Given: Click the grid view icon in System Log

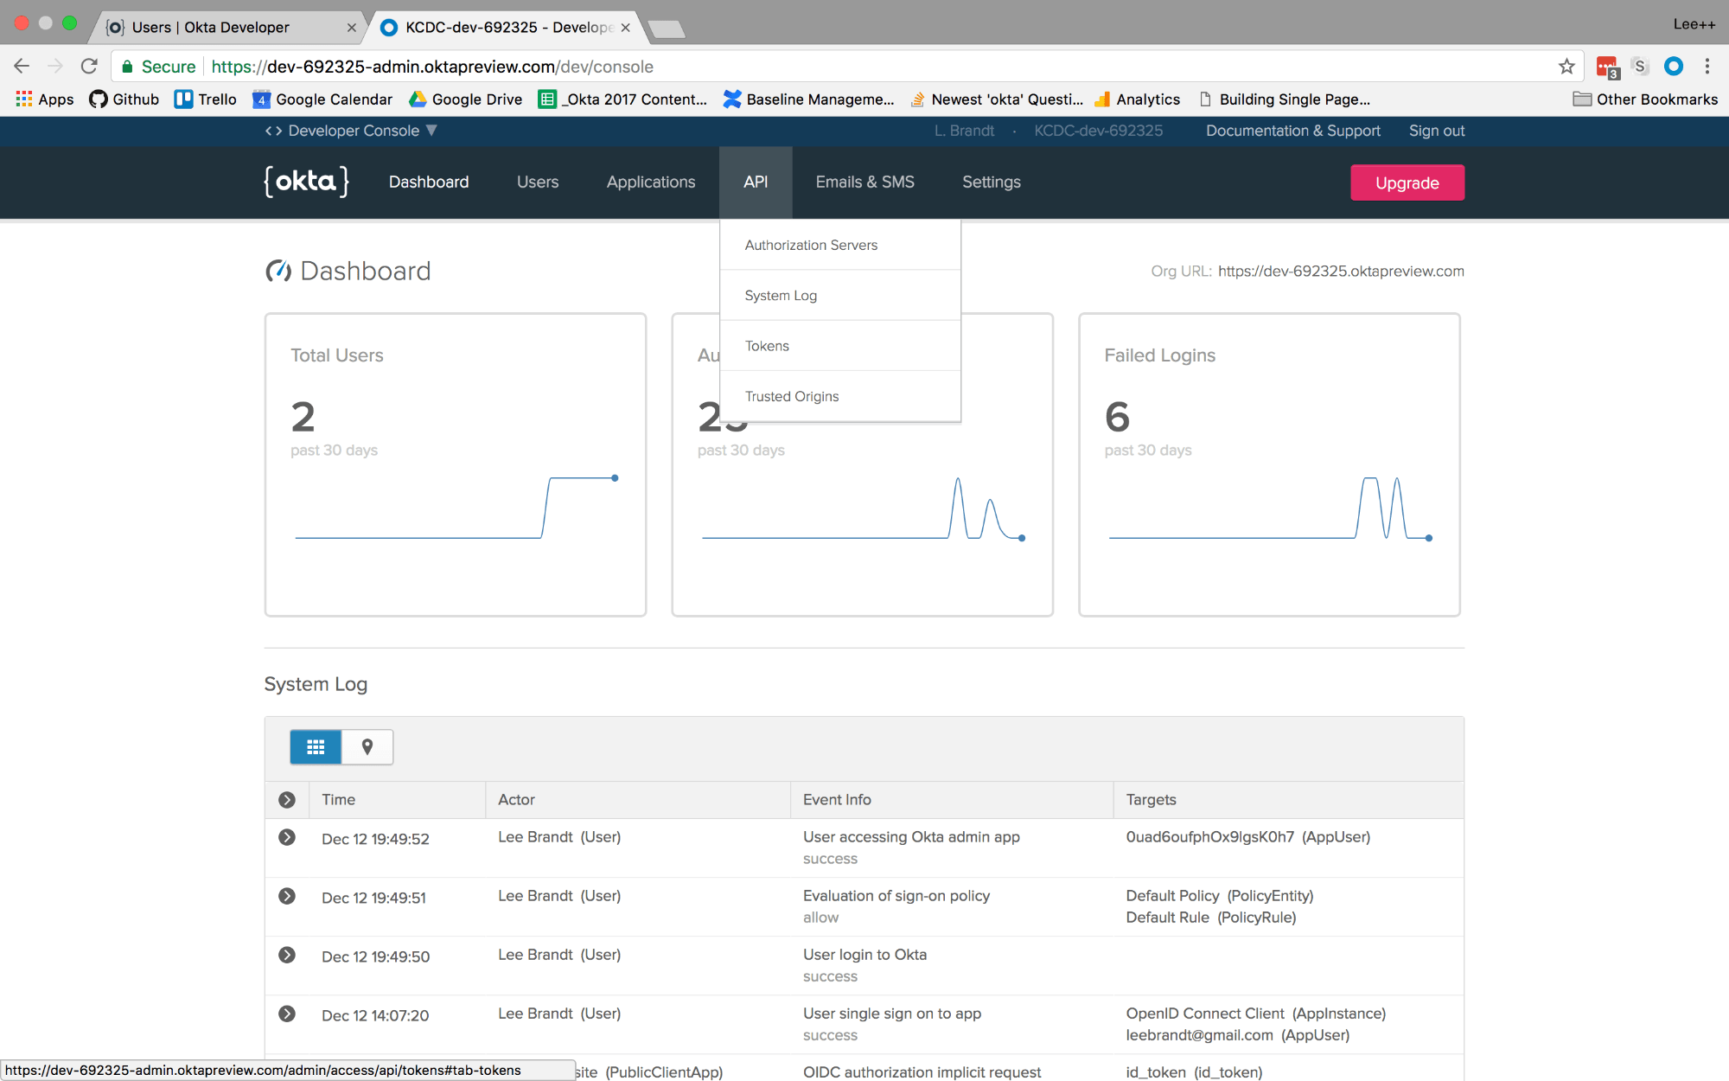Looking at the screenshot, I should pyautogui.click(x=315, y=746).
